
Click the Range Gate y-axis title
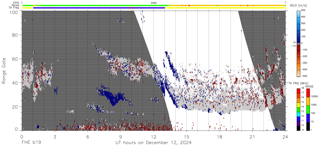[4, 71]
